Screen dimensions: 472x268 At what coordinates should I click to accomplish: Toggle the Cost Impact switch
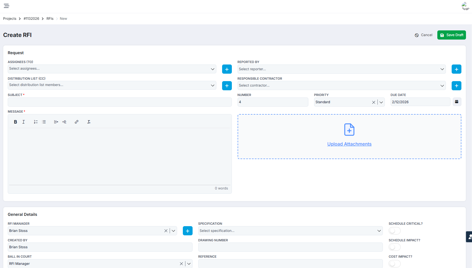click(394, 263)
